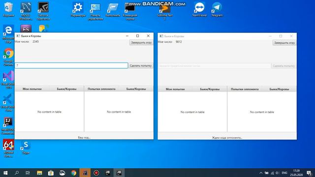Click the disabled guess input in 9812 window
Screen dimensions: 315x177
[215, 66]
